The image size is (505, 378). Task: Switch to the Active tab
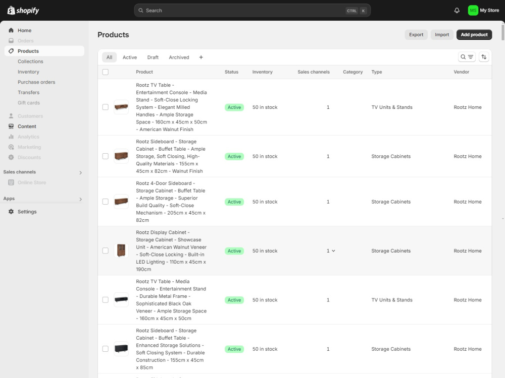(129, 57)
